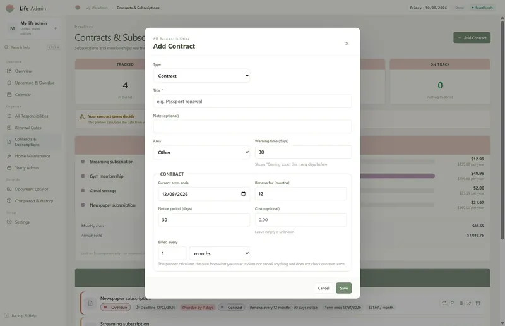Screen dimensions: 505x326
Task: Click the Life Admin logo icon
Action: (10, 8)
